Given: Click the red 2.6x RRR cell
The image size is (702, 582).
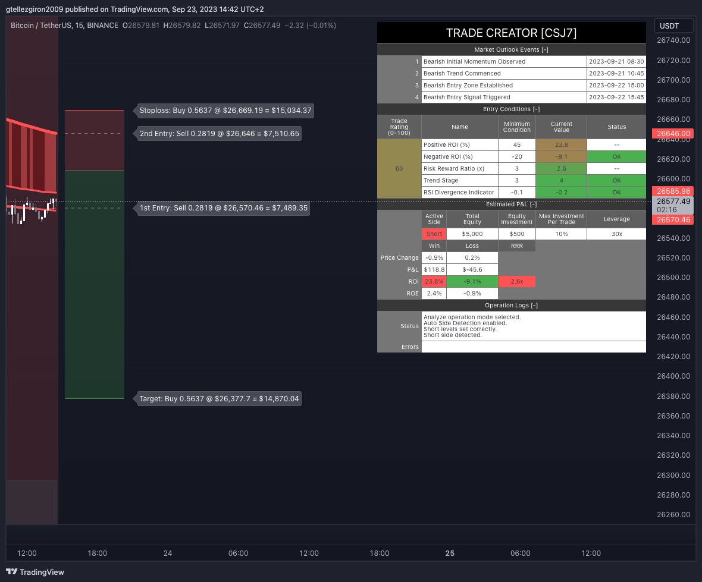Looking at the screenshot, I should (516, 281).
